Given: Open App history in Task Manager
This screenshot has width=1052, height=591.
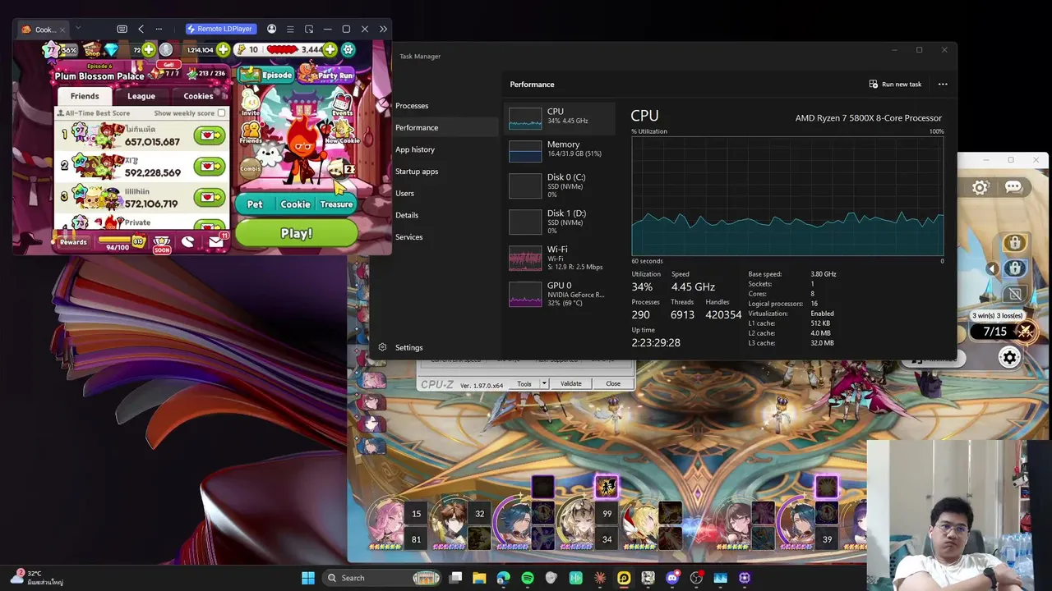Looking at the screenshot, I should [415, 149].
